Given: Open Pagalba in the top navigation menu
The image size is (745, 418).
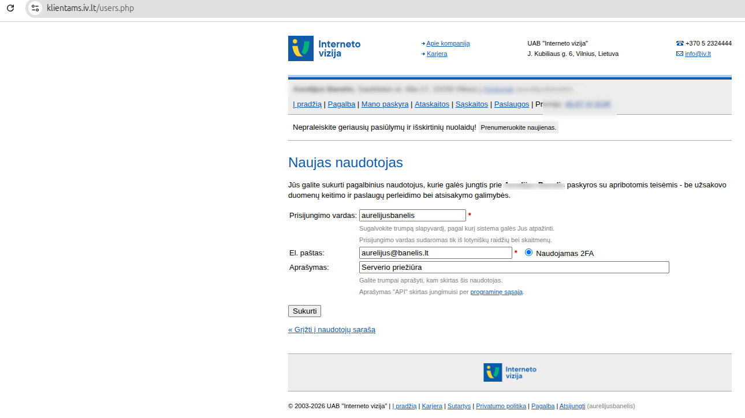Looking at the screenshot, I should click(341, 104).
